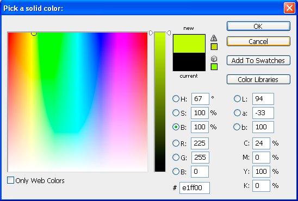Confirm the color with OK
This screenshot has width=298, height=201.
click(258, 26)
